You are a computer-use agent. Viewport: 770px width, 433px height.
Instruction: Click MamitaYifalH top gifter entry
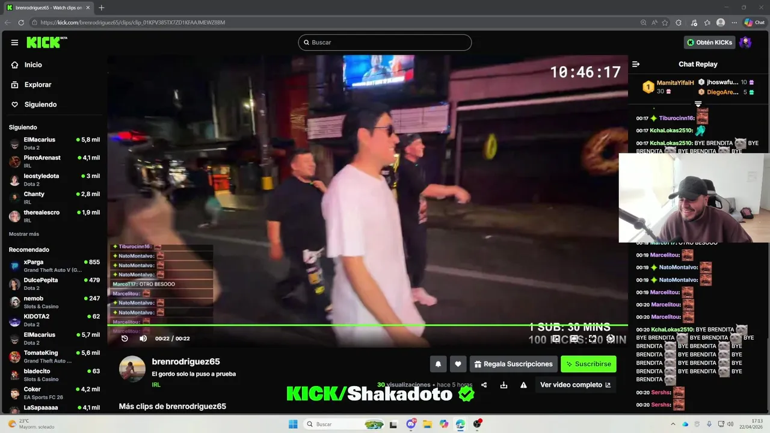click(668, 87)
